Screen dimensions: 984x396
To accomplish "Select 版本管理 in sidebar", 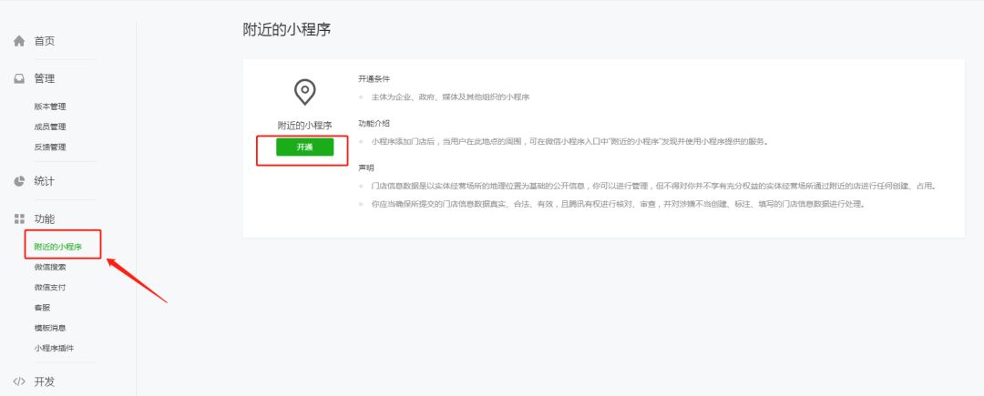I will click(50, 107).
